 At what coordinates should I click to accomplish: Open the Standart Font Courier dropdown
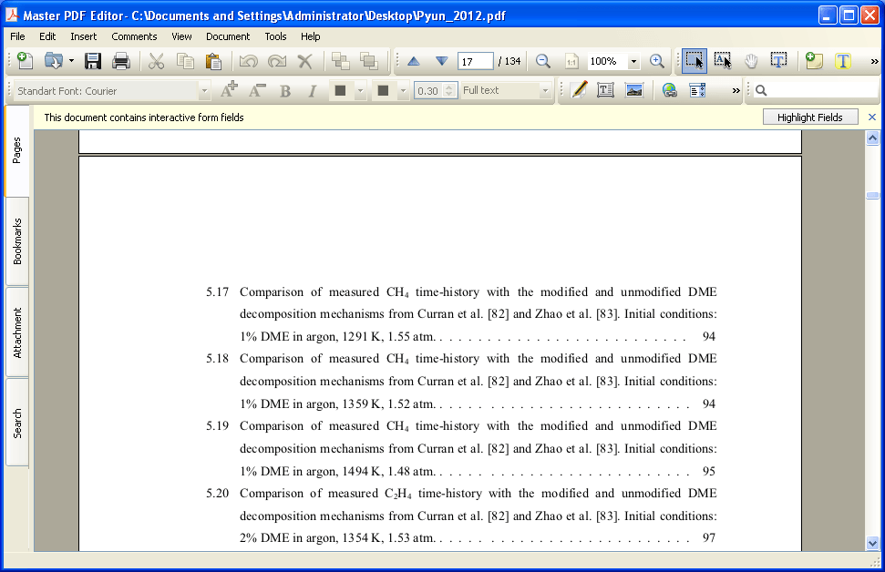point(204,89)
